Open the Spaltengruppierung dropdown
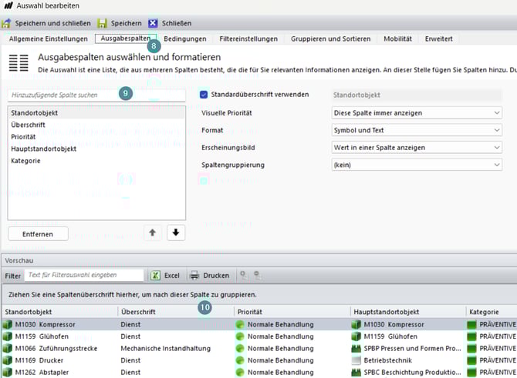Image resolution: width=517 pixels, height=378 pixels. pos(417,165)
